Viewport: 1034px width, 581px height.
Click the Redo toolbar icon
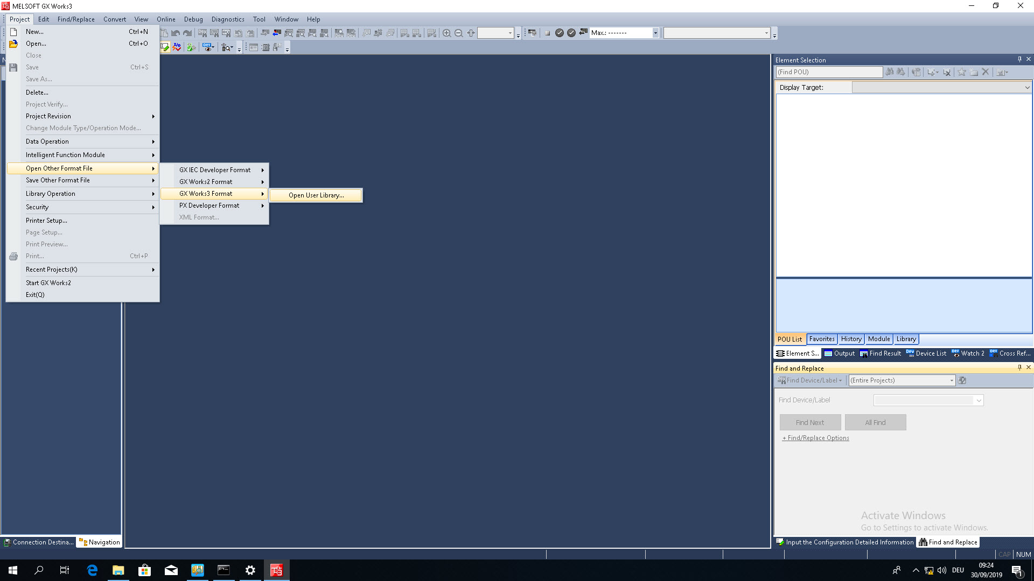(x=187, y=33)
